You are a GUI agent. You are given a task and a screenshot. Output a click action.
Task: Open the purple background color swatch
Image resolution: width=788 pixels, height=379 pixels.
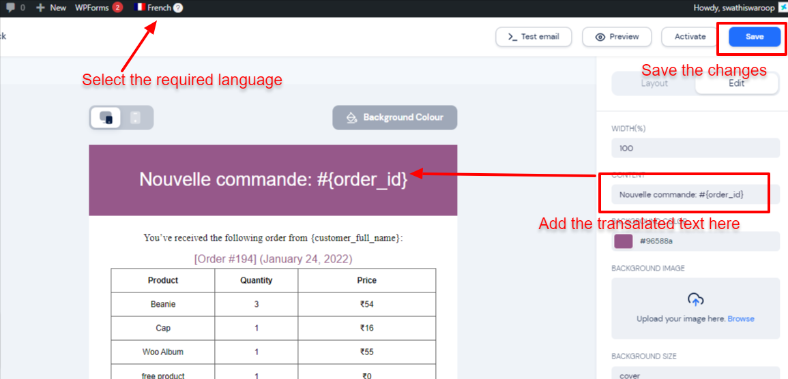[623, 241]
